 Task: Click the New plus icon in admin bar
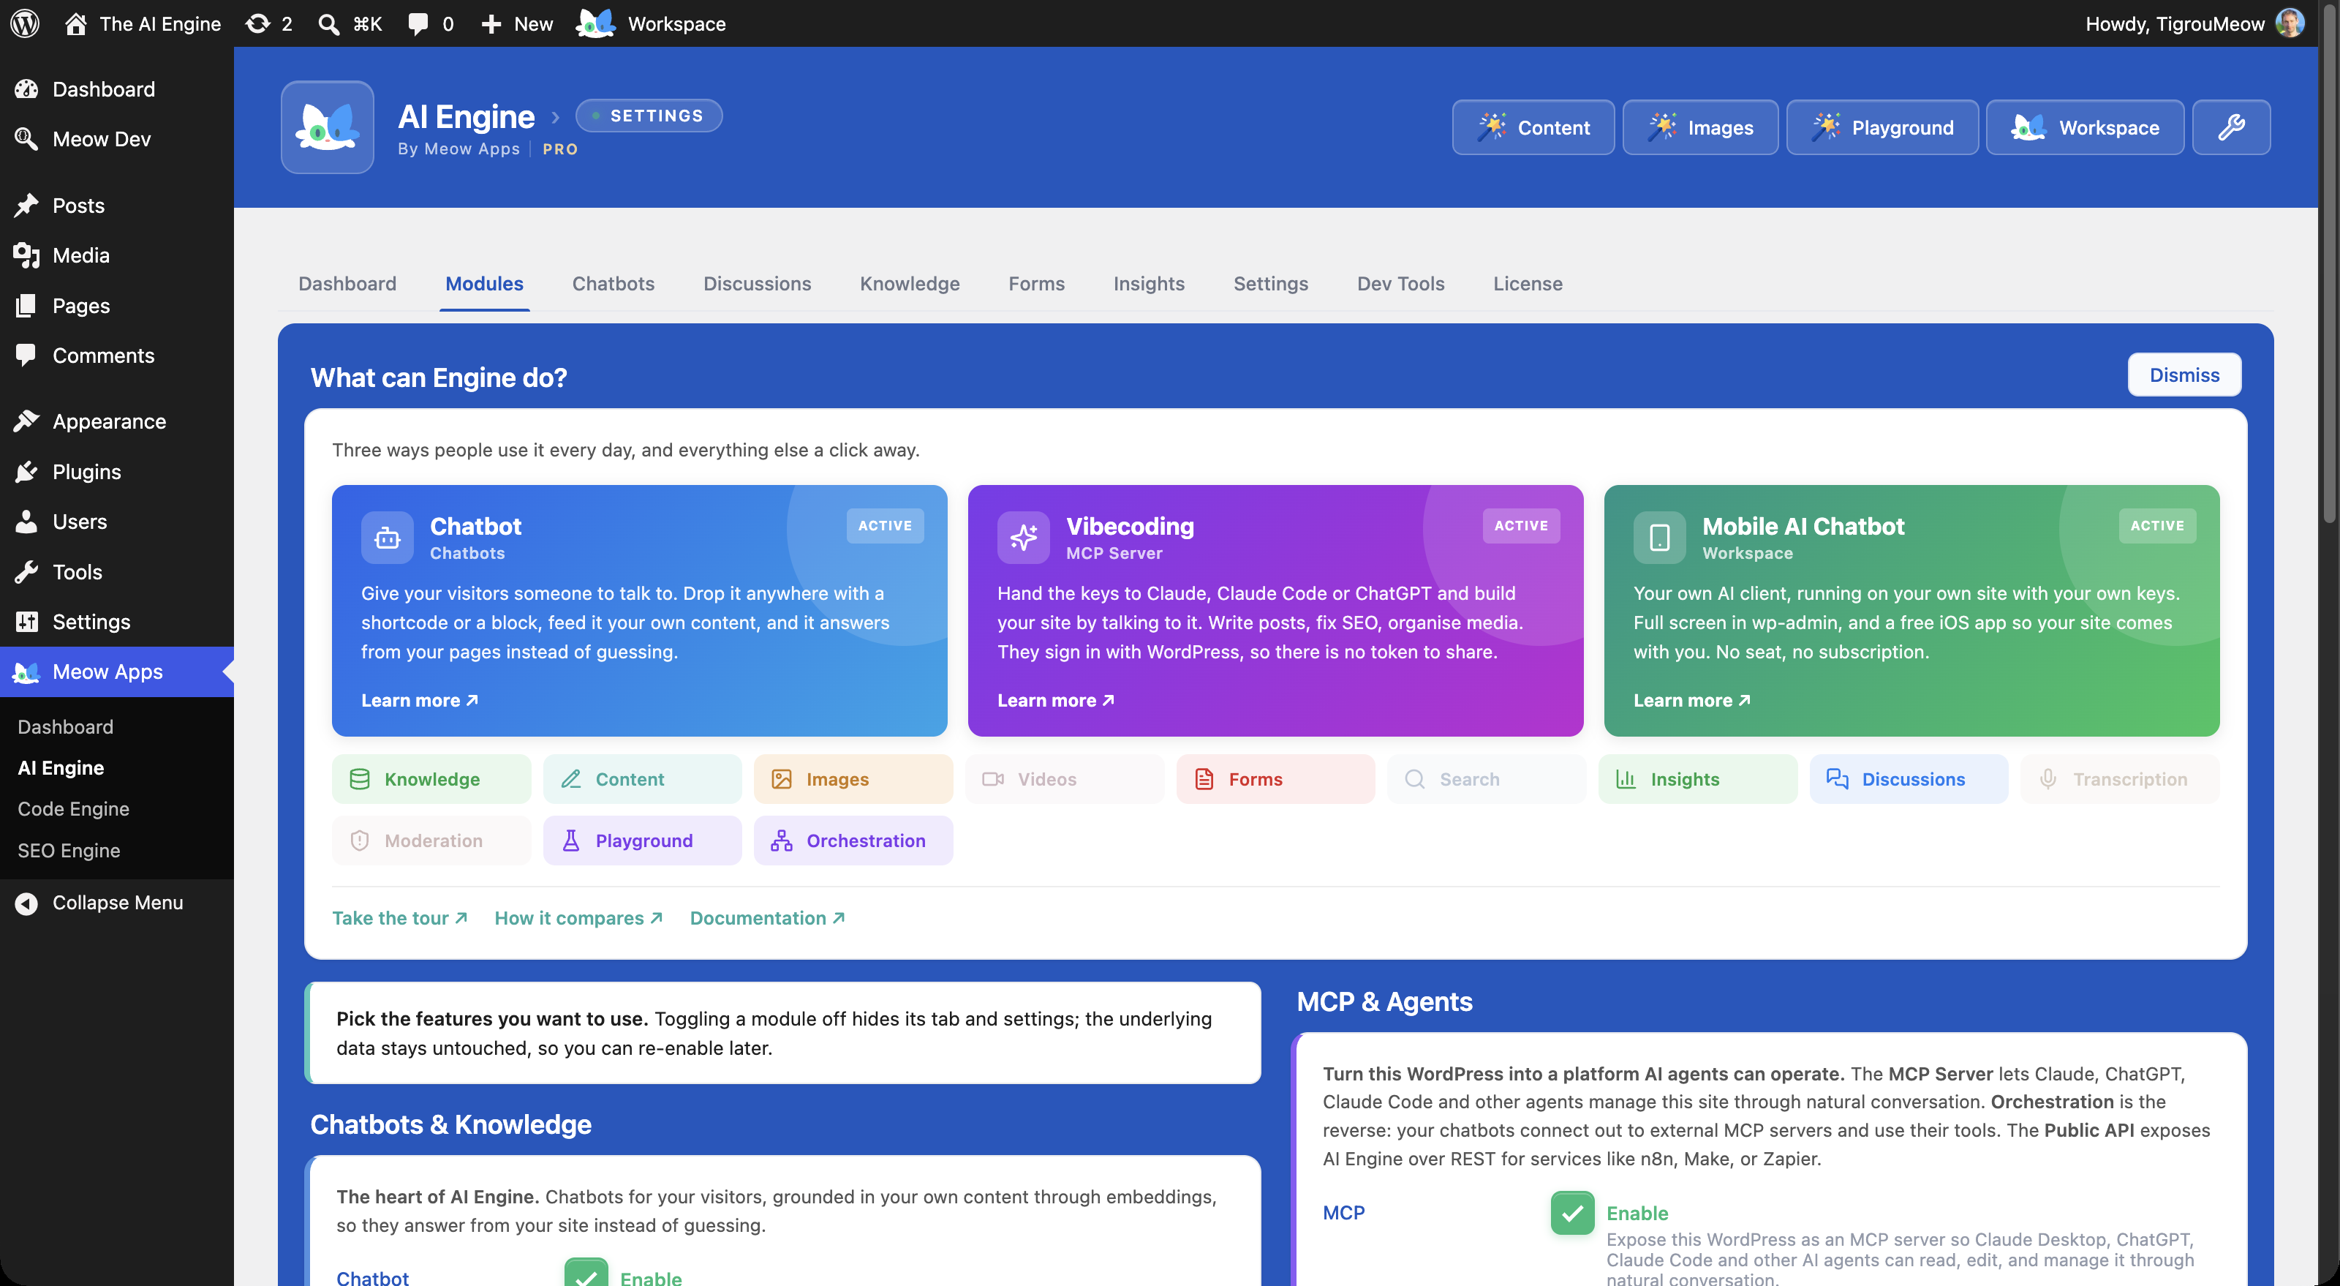coord(516,23)
